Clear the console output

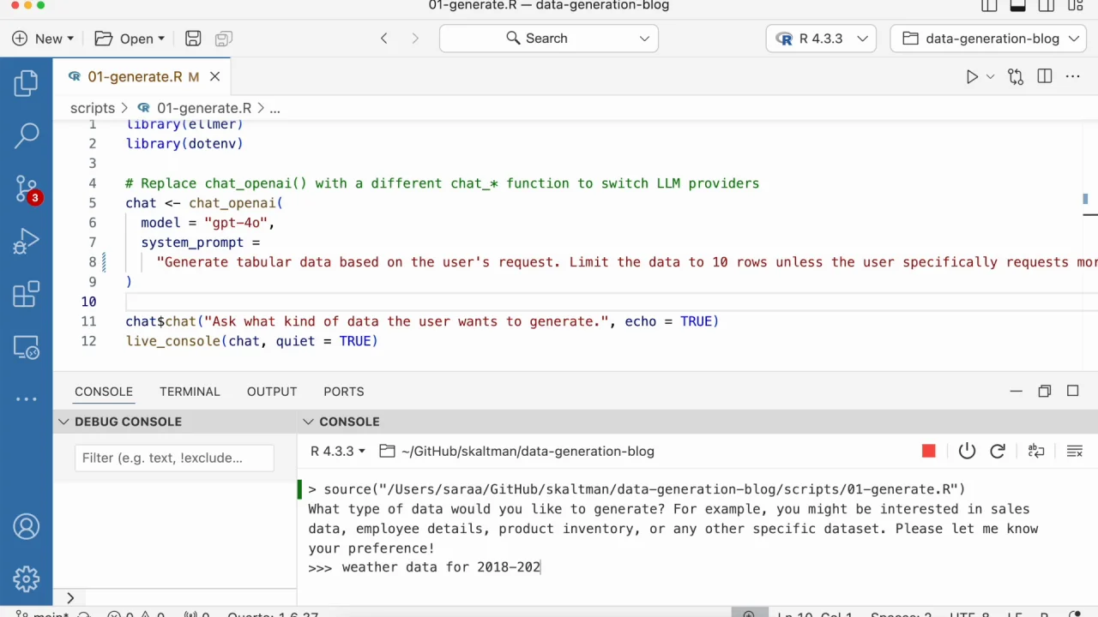(x=1074, y=452)
